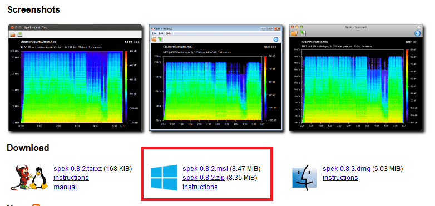Click the spek-0.8.2.zip download link
435x206 pixels.
pyautogui.click(x=204, y=178)
